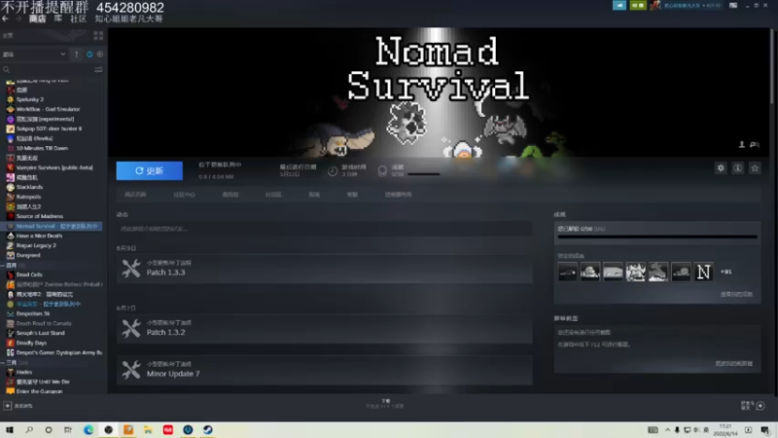
Task: Select Vampire Survivors [public-beta] entry
Action: point(54,167)
